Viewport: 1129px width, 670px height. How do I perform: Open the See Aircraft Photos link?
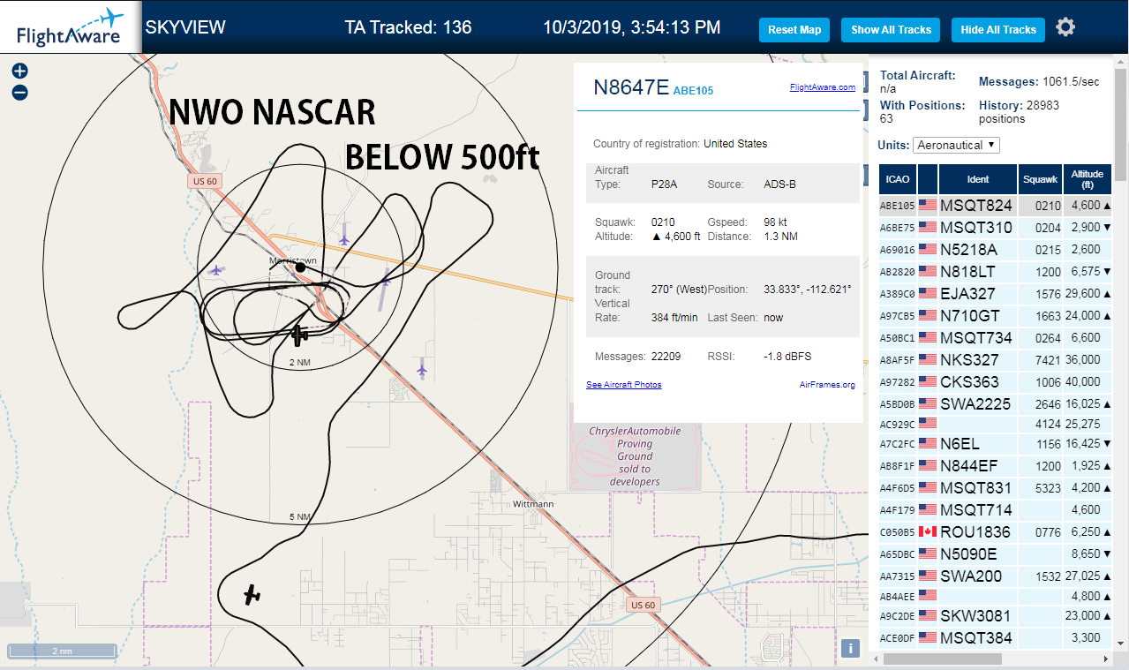pos(623,384)
